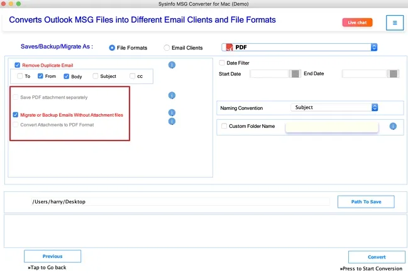Click the Saves/Backup/Migrate As label
Screen dimensions: 408x276
coord(57,46)
